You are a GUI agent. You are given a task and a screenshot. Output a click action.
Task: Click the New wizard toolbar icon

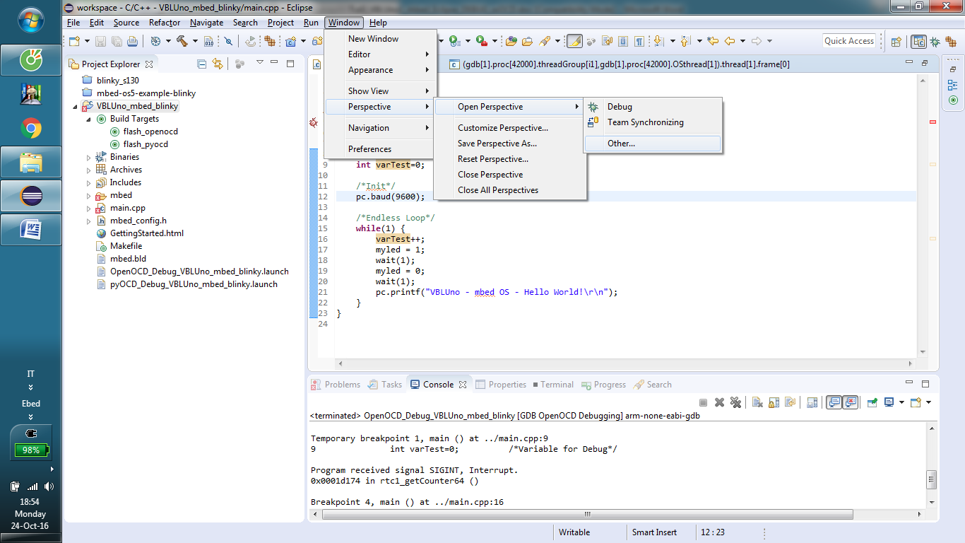73,41
